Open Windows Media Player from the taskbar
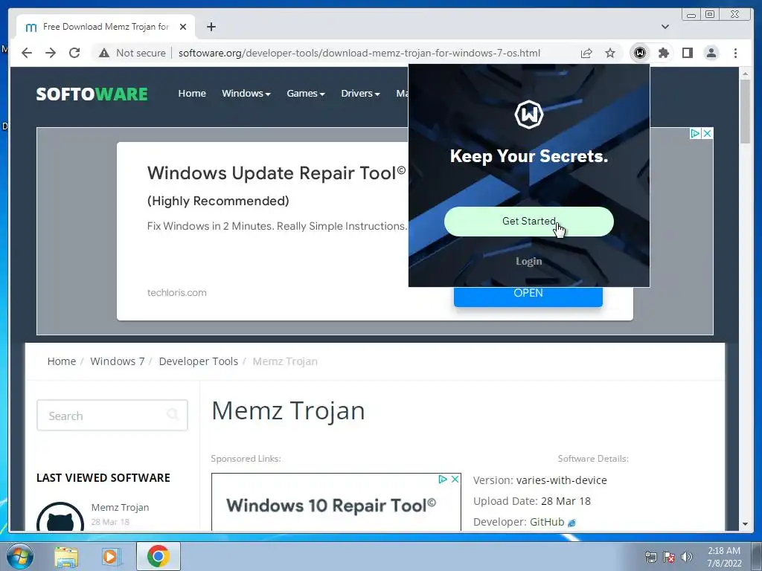 [x=110, y=556]
